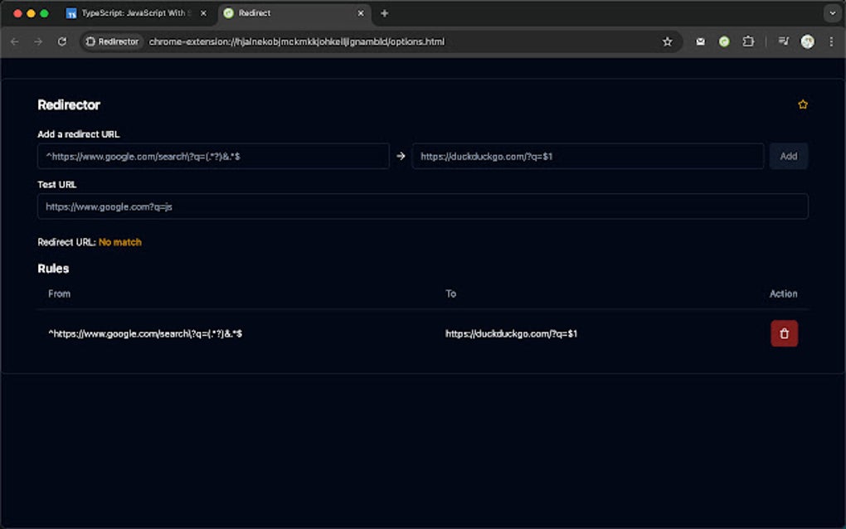
Task: Click the green extension icon in the toolbar
Action: [x=723, y=41]
